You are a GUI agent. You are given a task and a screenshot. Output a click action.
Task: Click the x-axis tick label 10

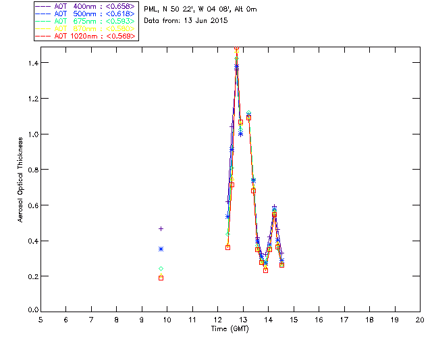point(167,320)
